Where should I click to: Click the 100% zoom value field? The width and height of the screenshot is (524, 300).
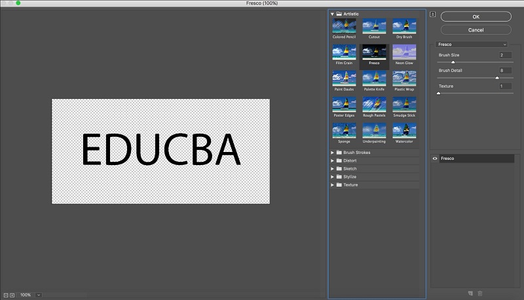pyautogui.click(x=26, y=295)
